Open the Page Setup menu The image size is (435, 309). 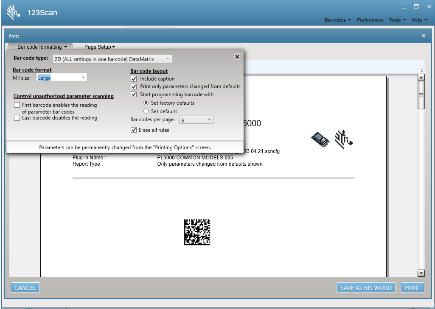[100, 47]
